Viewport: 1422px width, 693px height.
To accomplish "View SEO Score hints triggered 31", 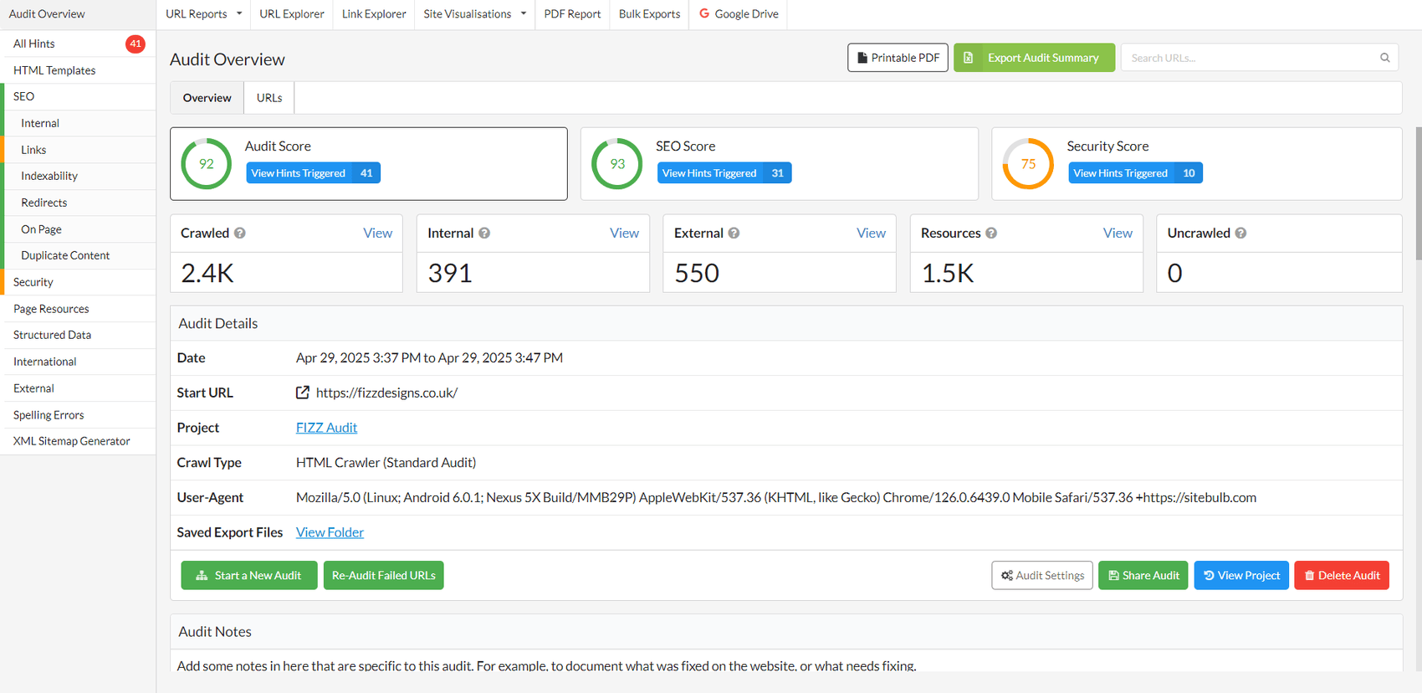I will pos(724,173).
